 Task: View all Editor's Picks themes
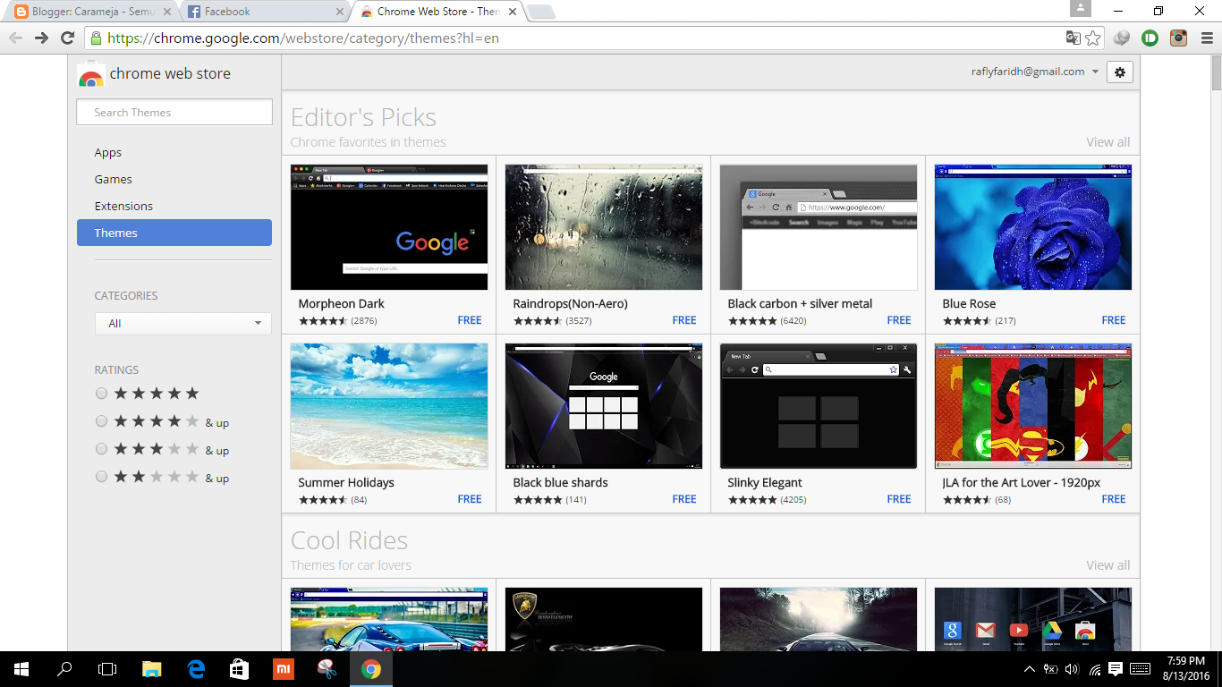1107,142
